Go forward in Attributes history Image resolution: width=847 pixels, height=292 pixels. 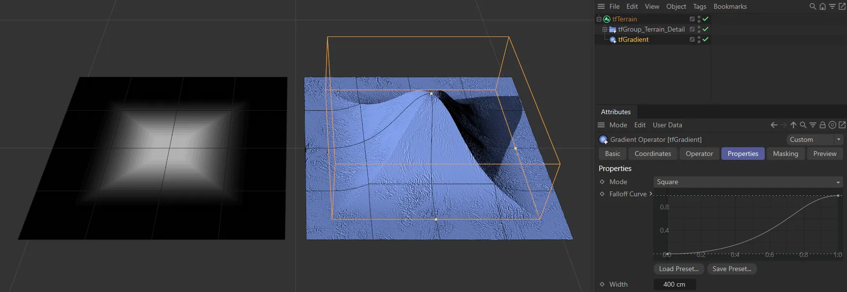coord(784,125)
